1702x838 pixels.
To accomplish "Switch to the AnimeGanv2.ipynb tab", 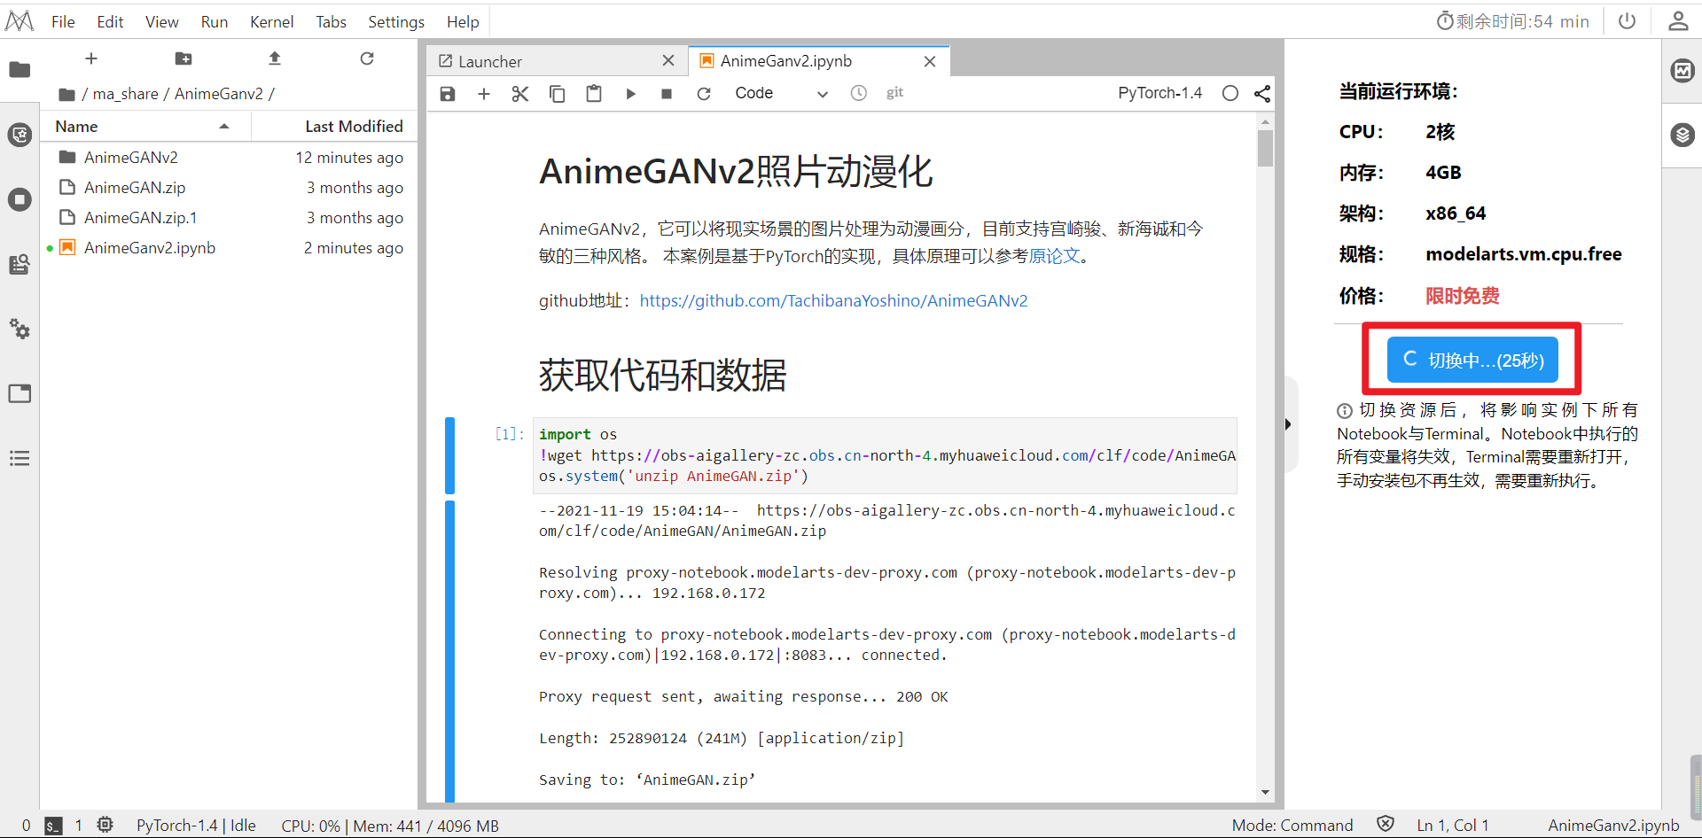I will click(819, 61).
